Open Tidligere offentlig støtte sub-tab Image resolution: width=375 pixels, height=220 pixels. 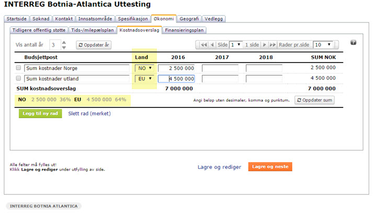coord(39,30)
